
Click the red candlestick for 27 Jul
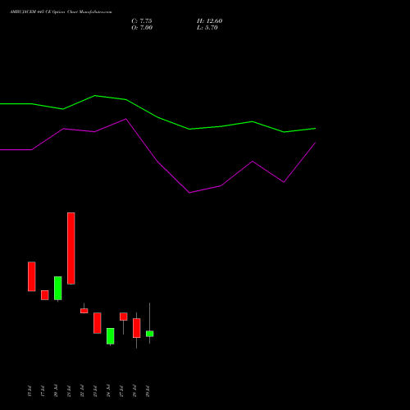[x=124, y=317]
